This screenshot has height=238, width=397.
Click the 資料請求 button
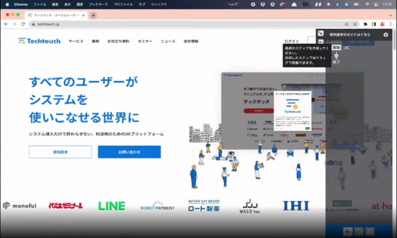coord(60,152)
